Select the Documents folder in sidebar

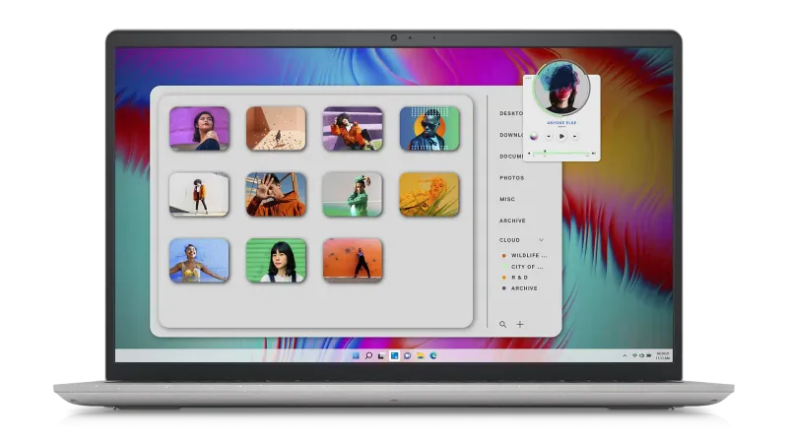pyautogui.click(x=511, y=157)
